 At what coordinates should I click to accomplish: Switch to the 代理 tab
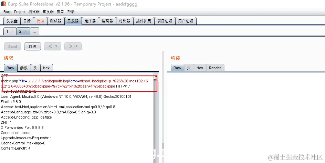click(40, 21)
